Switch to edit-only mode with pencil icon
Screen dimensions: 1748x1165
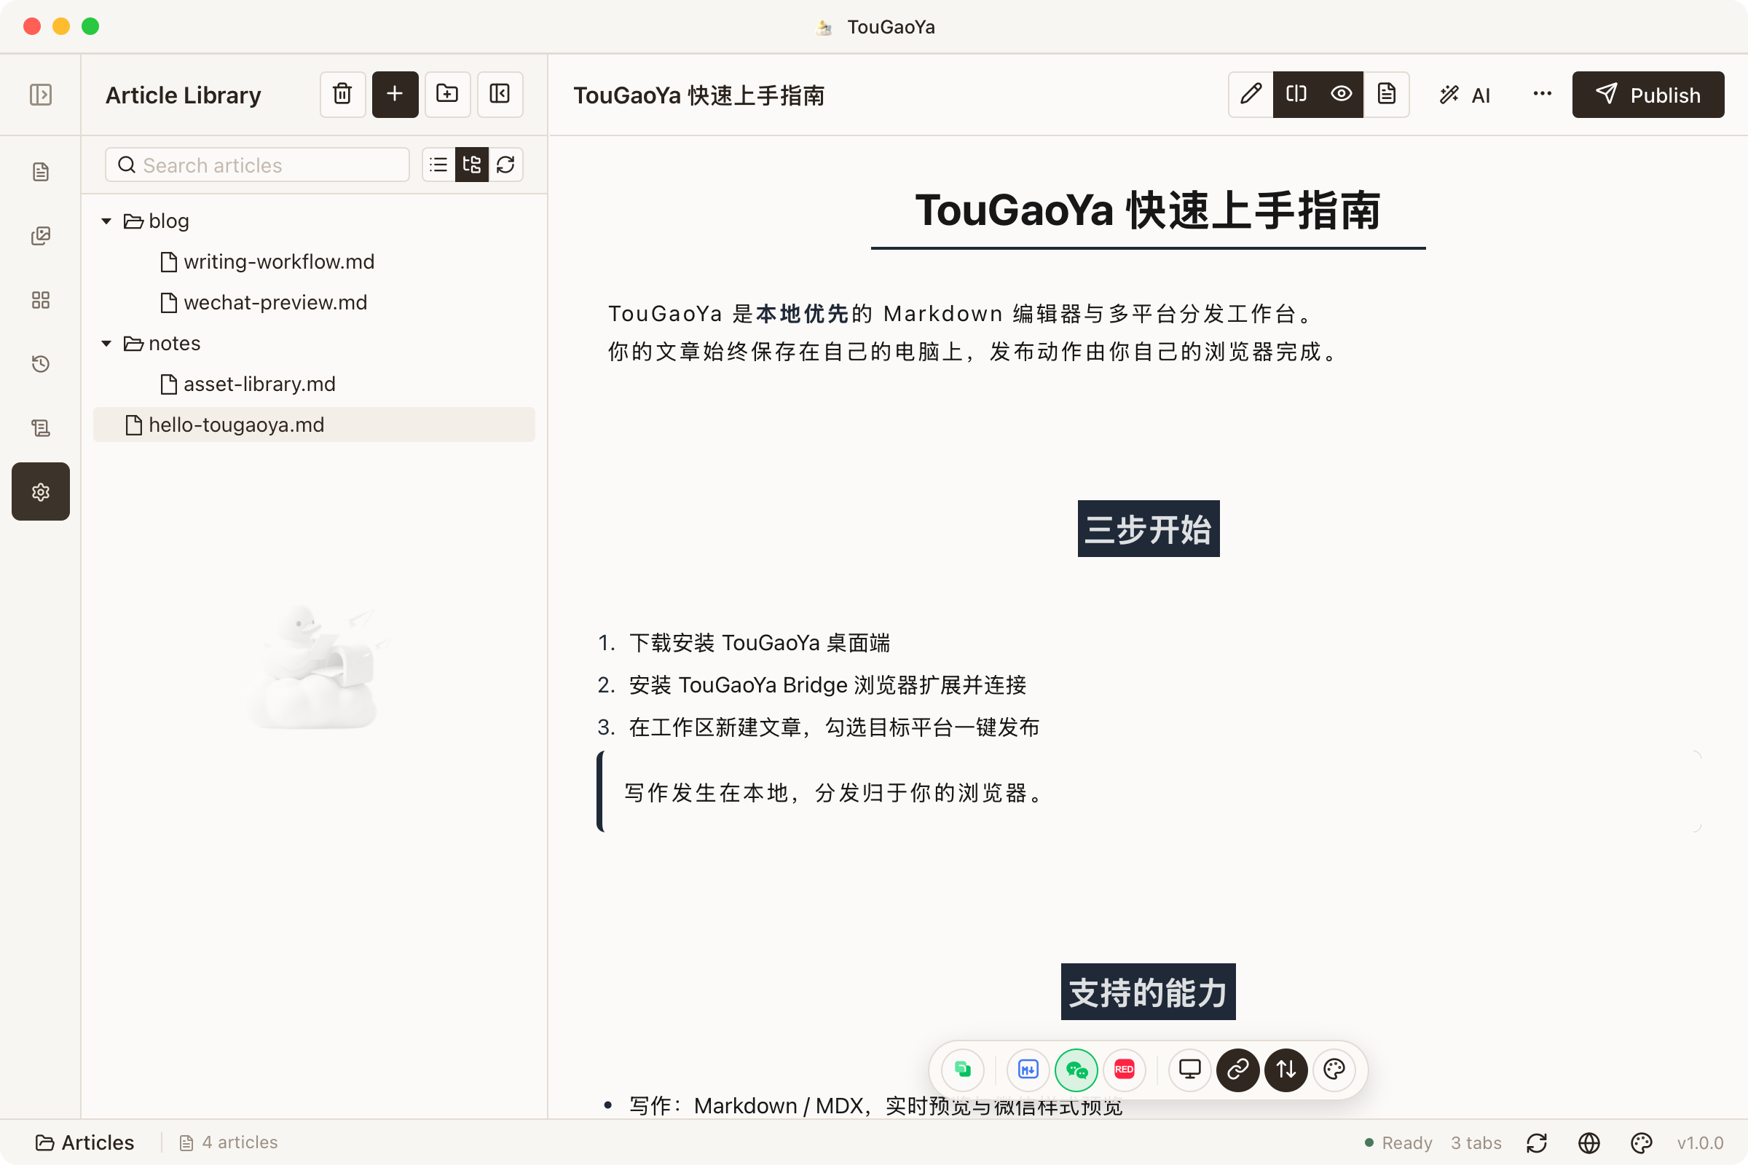click(1251, 95)
